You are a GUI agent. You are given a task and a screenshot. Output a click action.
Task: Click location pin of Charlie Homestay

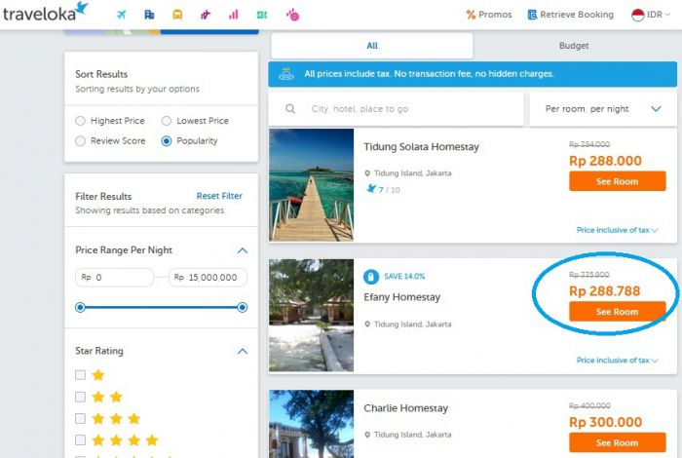point(367,435)
